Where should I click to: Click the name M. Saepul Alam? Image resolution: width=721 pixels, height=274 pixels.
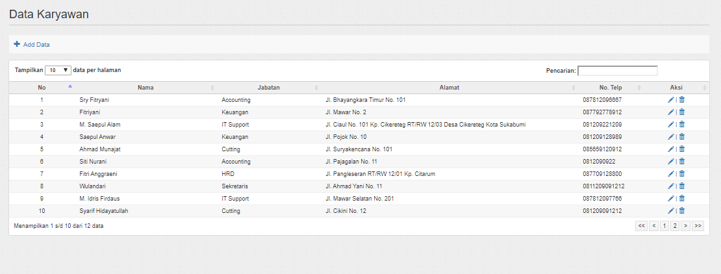100,125
